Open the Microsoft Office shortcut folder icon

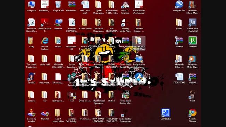click(x=179, y=59)
